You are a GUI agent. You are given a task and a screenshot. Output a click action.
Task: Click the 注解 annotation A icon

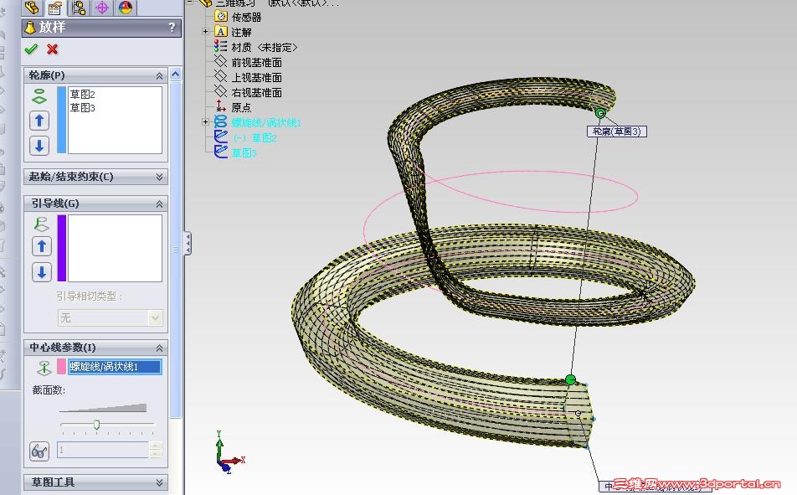click(x=221, y=32)
